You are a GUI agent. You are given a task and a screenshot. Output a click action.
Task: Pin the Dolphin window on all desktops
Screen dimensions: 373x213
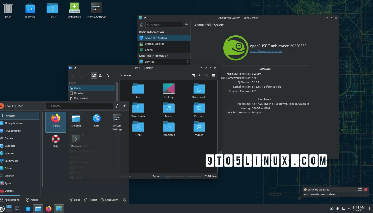75,68
